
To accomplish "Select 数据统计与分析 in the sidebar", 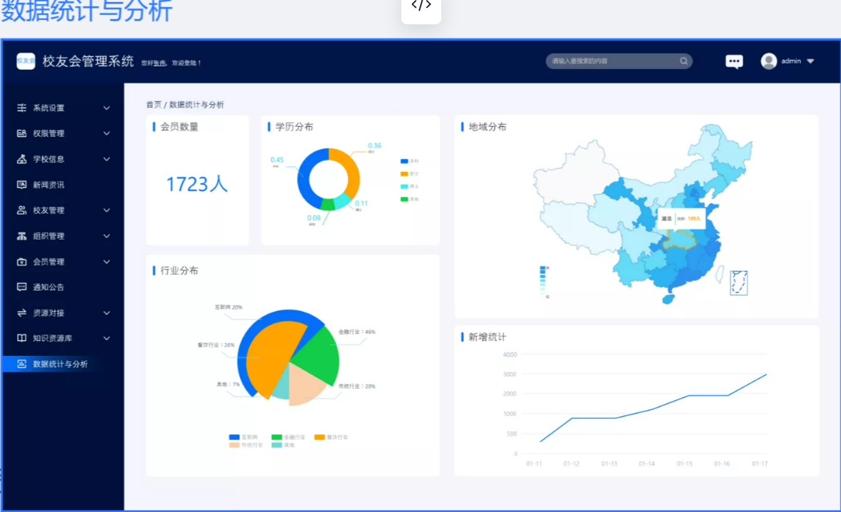I will tap(60, 364).
